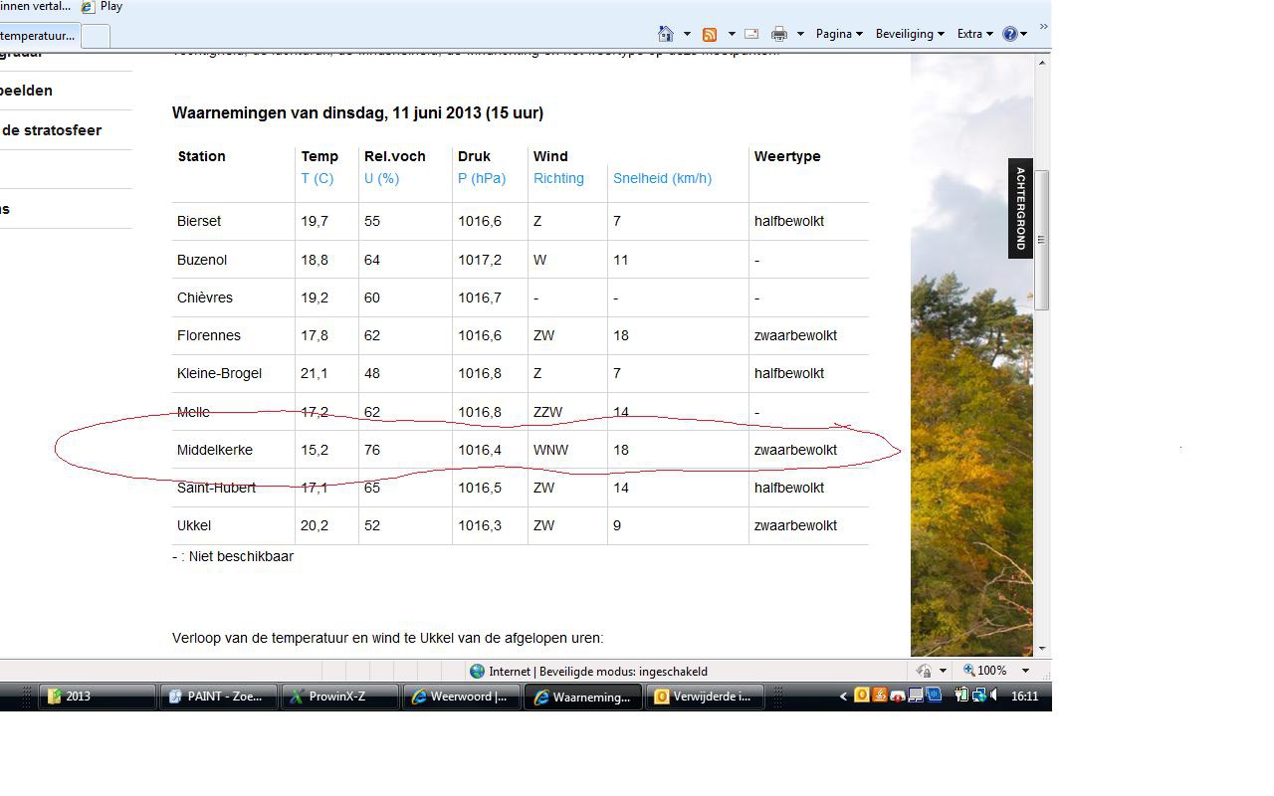Click the Home icon in IE toolbar
1274x796 pixels.
[666, 34]
